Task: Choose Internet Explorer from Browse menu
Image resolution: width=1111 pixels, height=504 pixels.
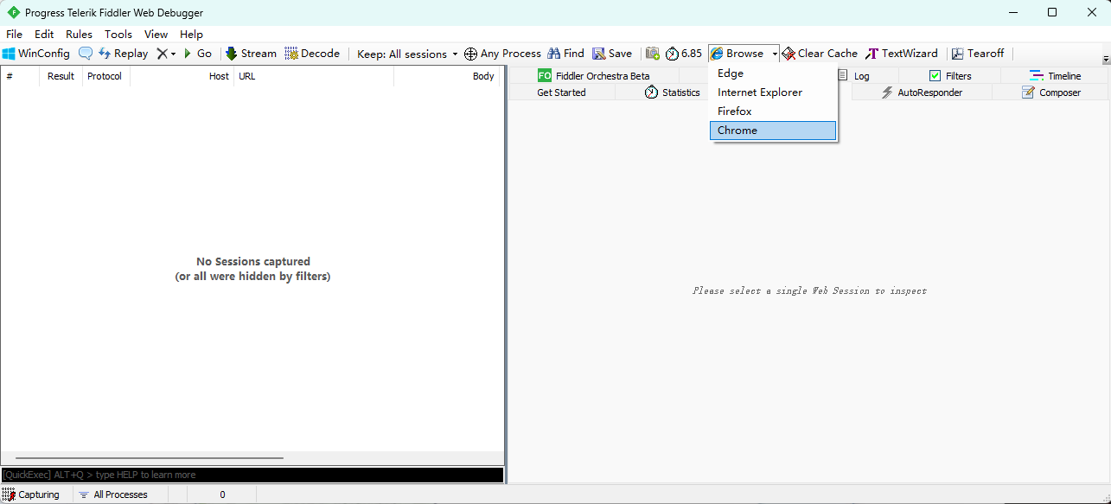Action: click(773, 93)
